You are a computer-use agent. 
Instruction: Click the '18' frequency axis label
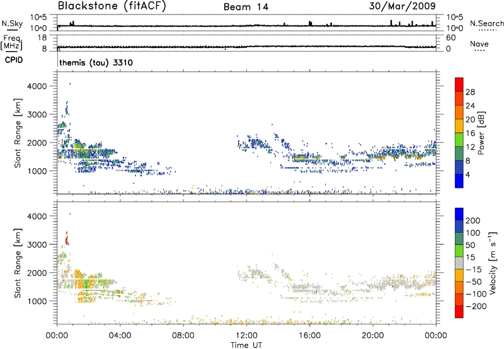click(42, 38)
